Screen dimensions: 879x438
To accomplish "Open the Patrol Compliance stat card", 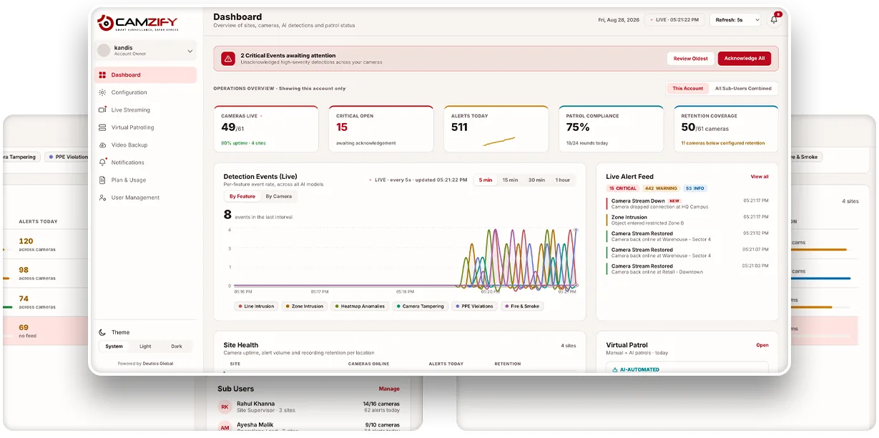I will 612,129.
